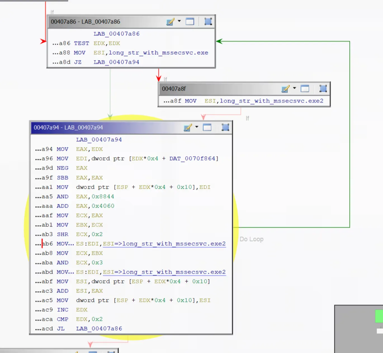The image size is (383, 353).
Task: Open color dropdown arrow on block 00407a94
Action: pos(197,127)
